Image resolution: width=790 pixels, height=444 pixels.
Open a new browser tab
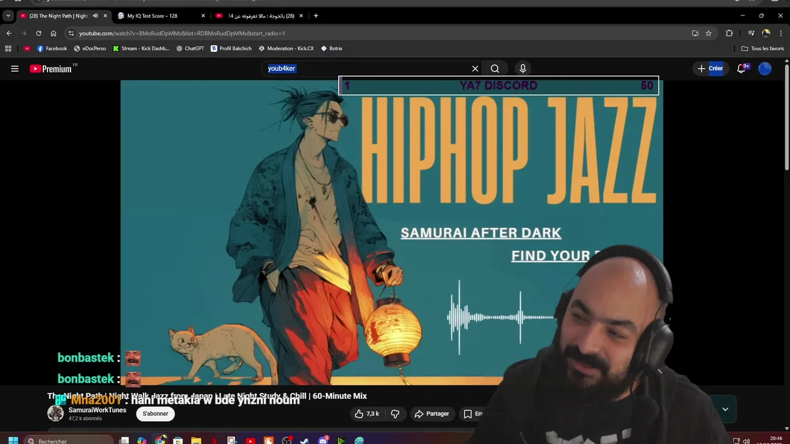pyautogui.click(x=316, y=16)
